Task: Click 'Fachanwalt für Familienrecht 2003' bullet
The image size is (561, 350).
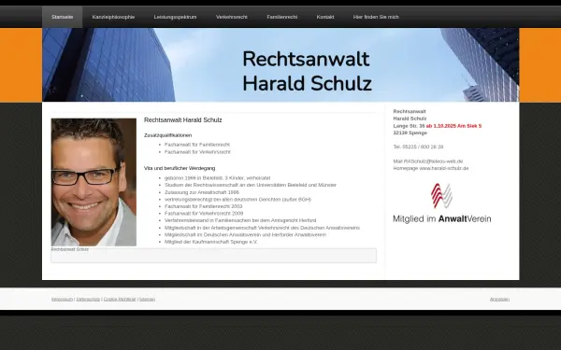Action: click(x=203, y=206)
